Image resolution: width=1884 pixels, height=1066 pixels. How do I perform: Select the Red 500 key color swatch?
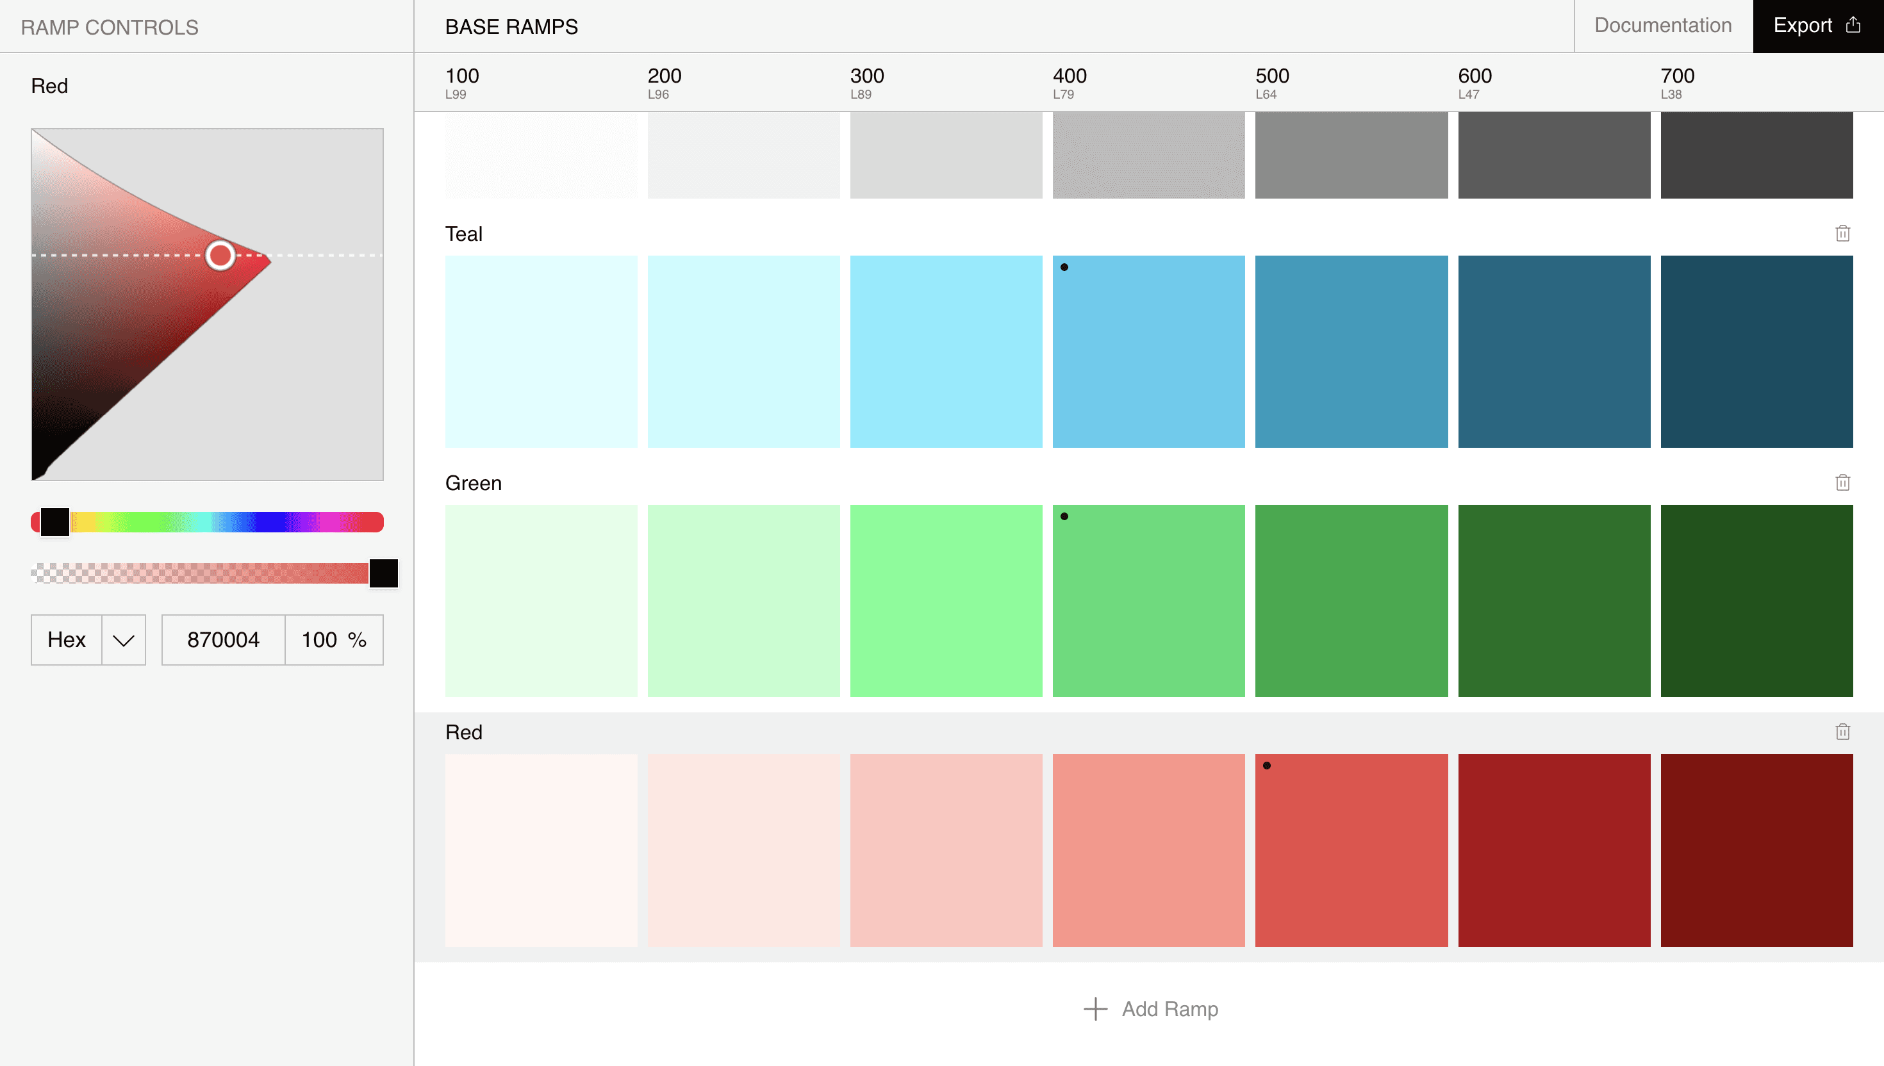click(x=1351, y=850)
